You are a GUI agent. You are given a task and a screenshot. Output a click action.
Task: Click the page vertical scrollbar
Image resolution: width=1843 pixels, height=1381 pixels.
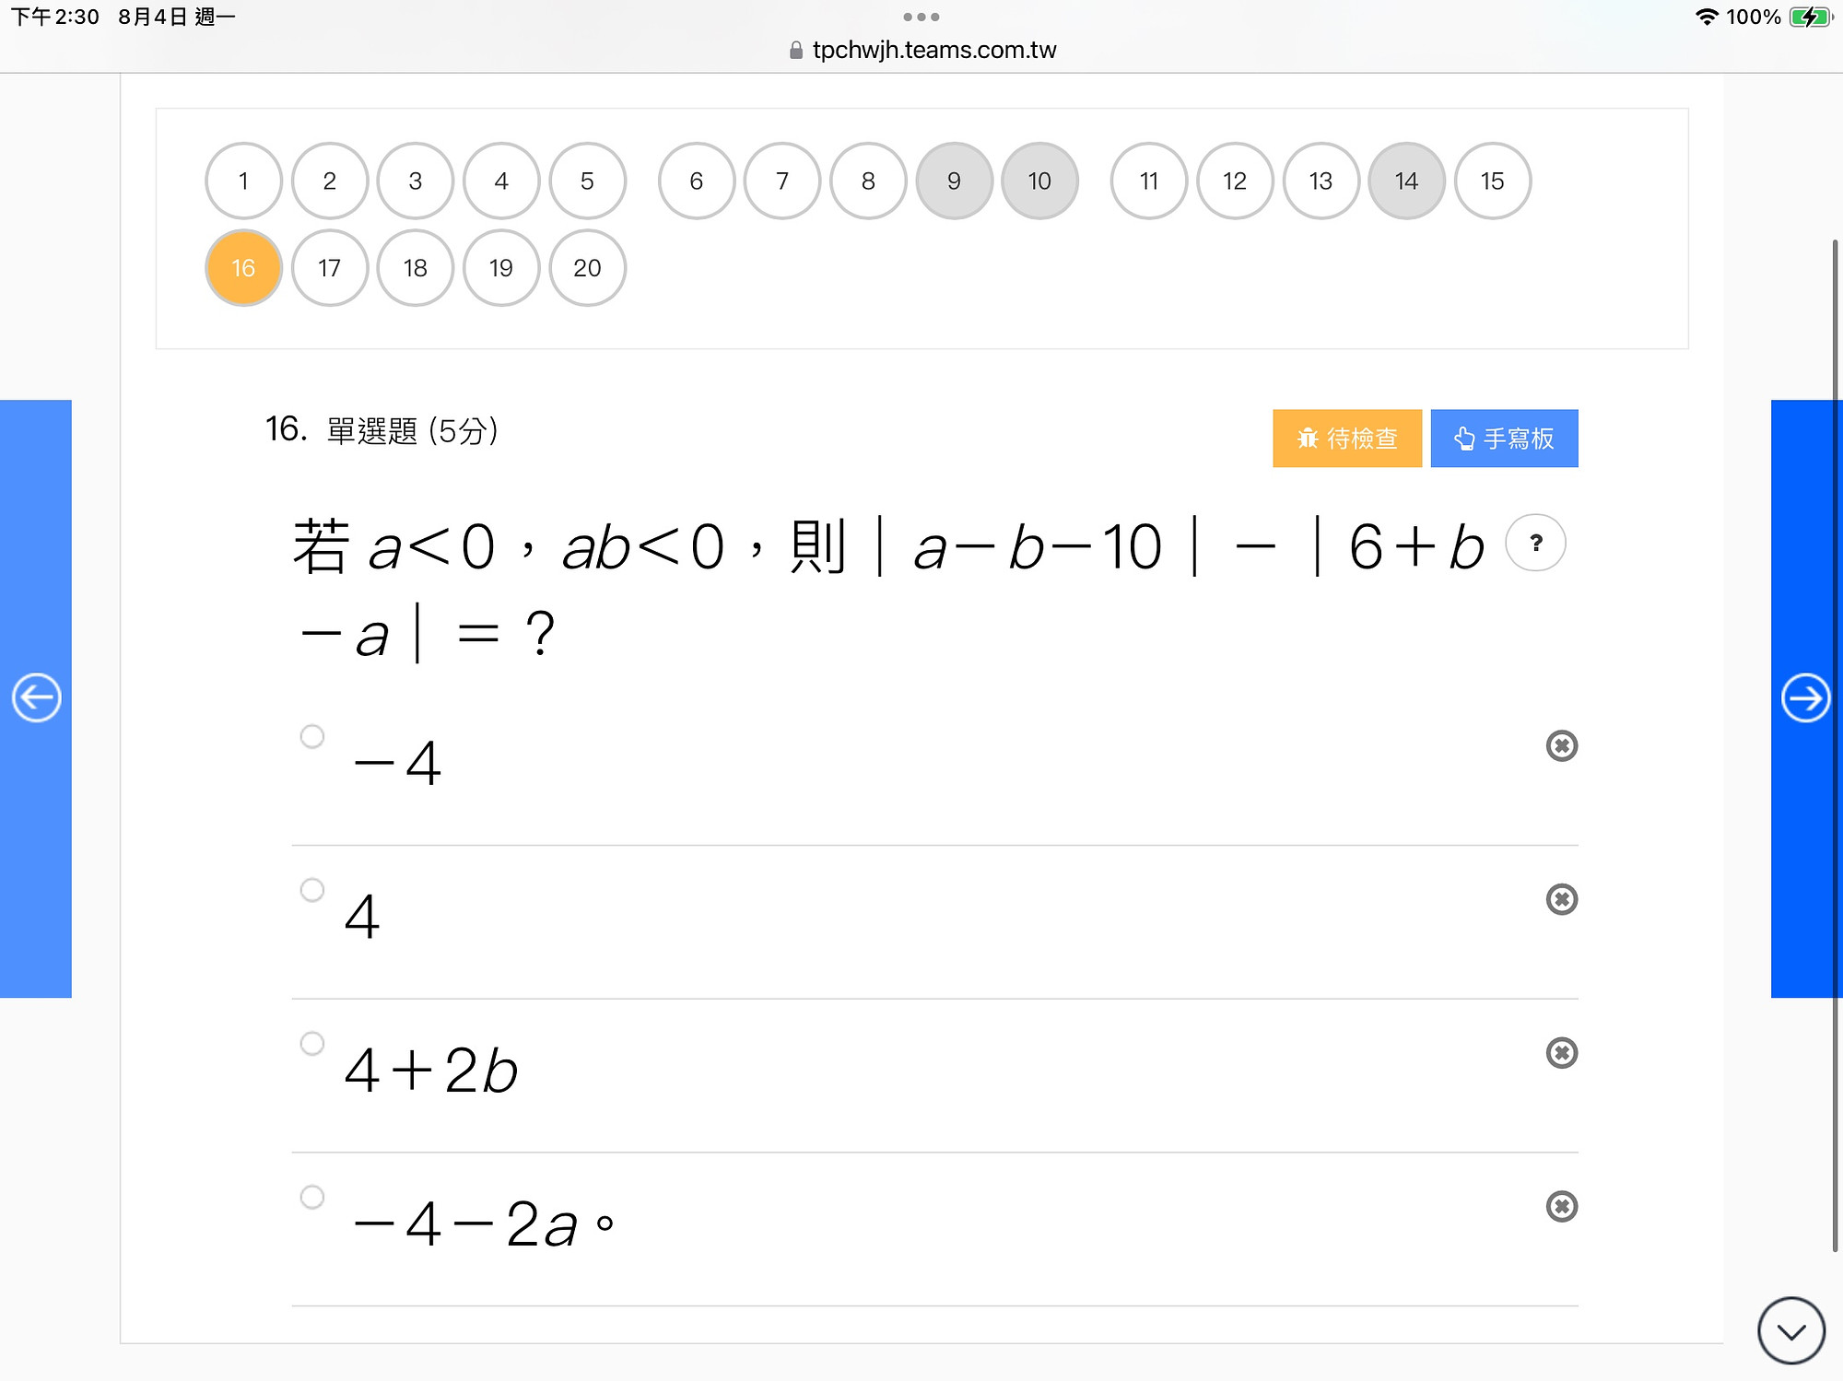[1835, 746]
